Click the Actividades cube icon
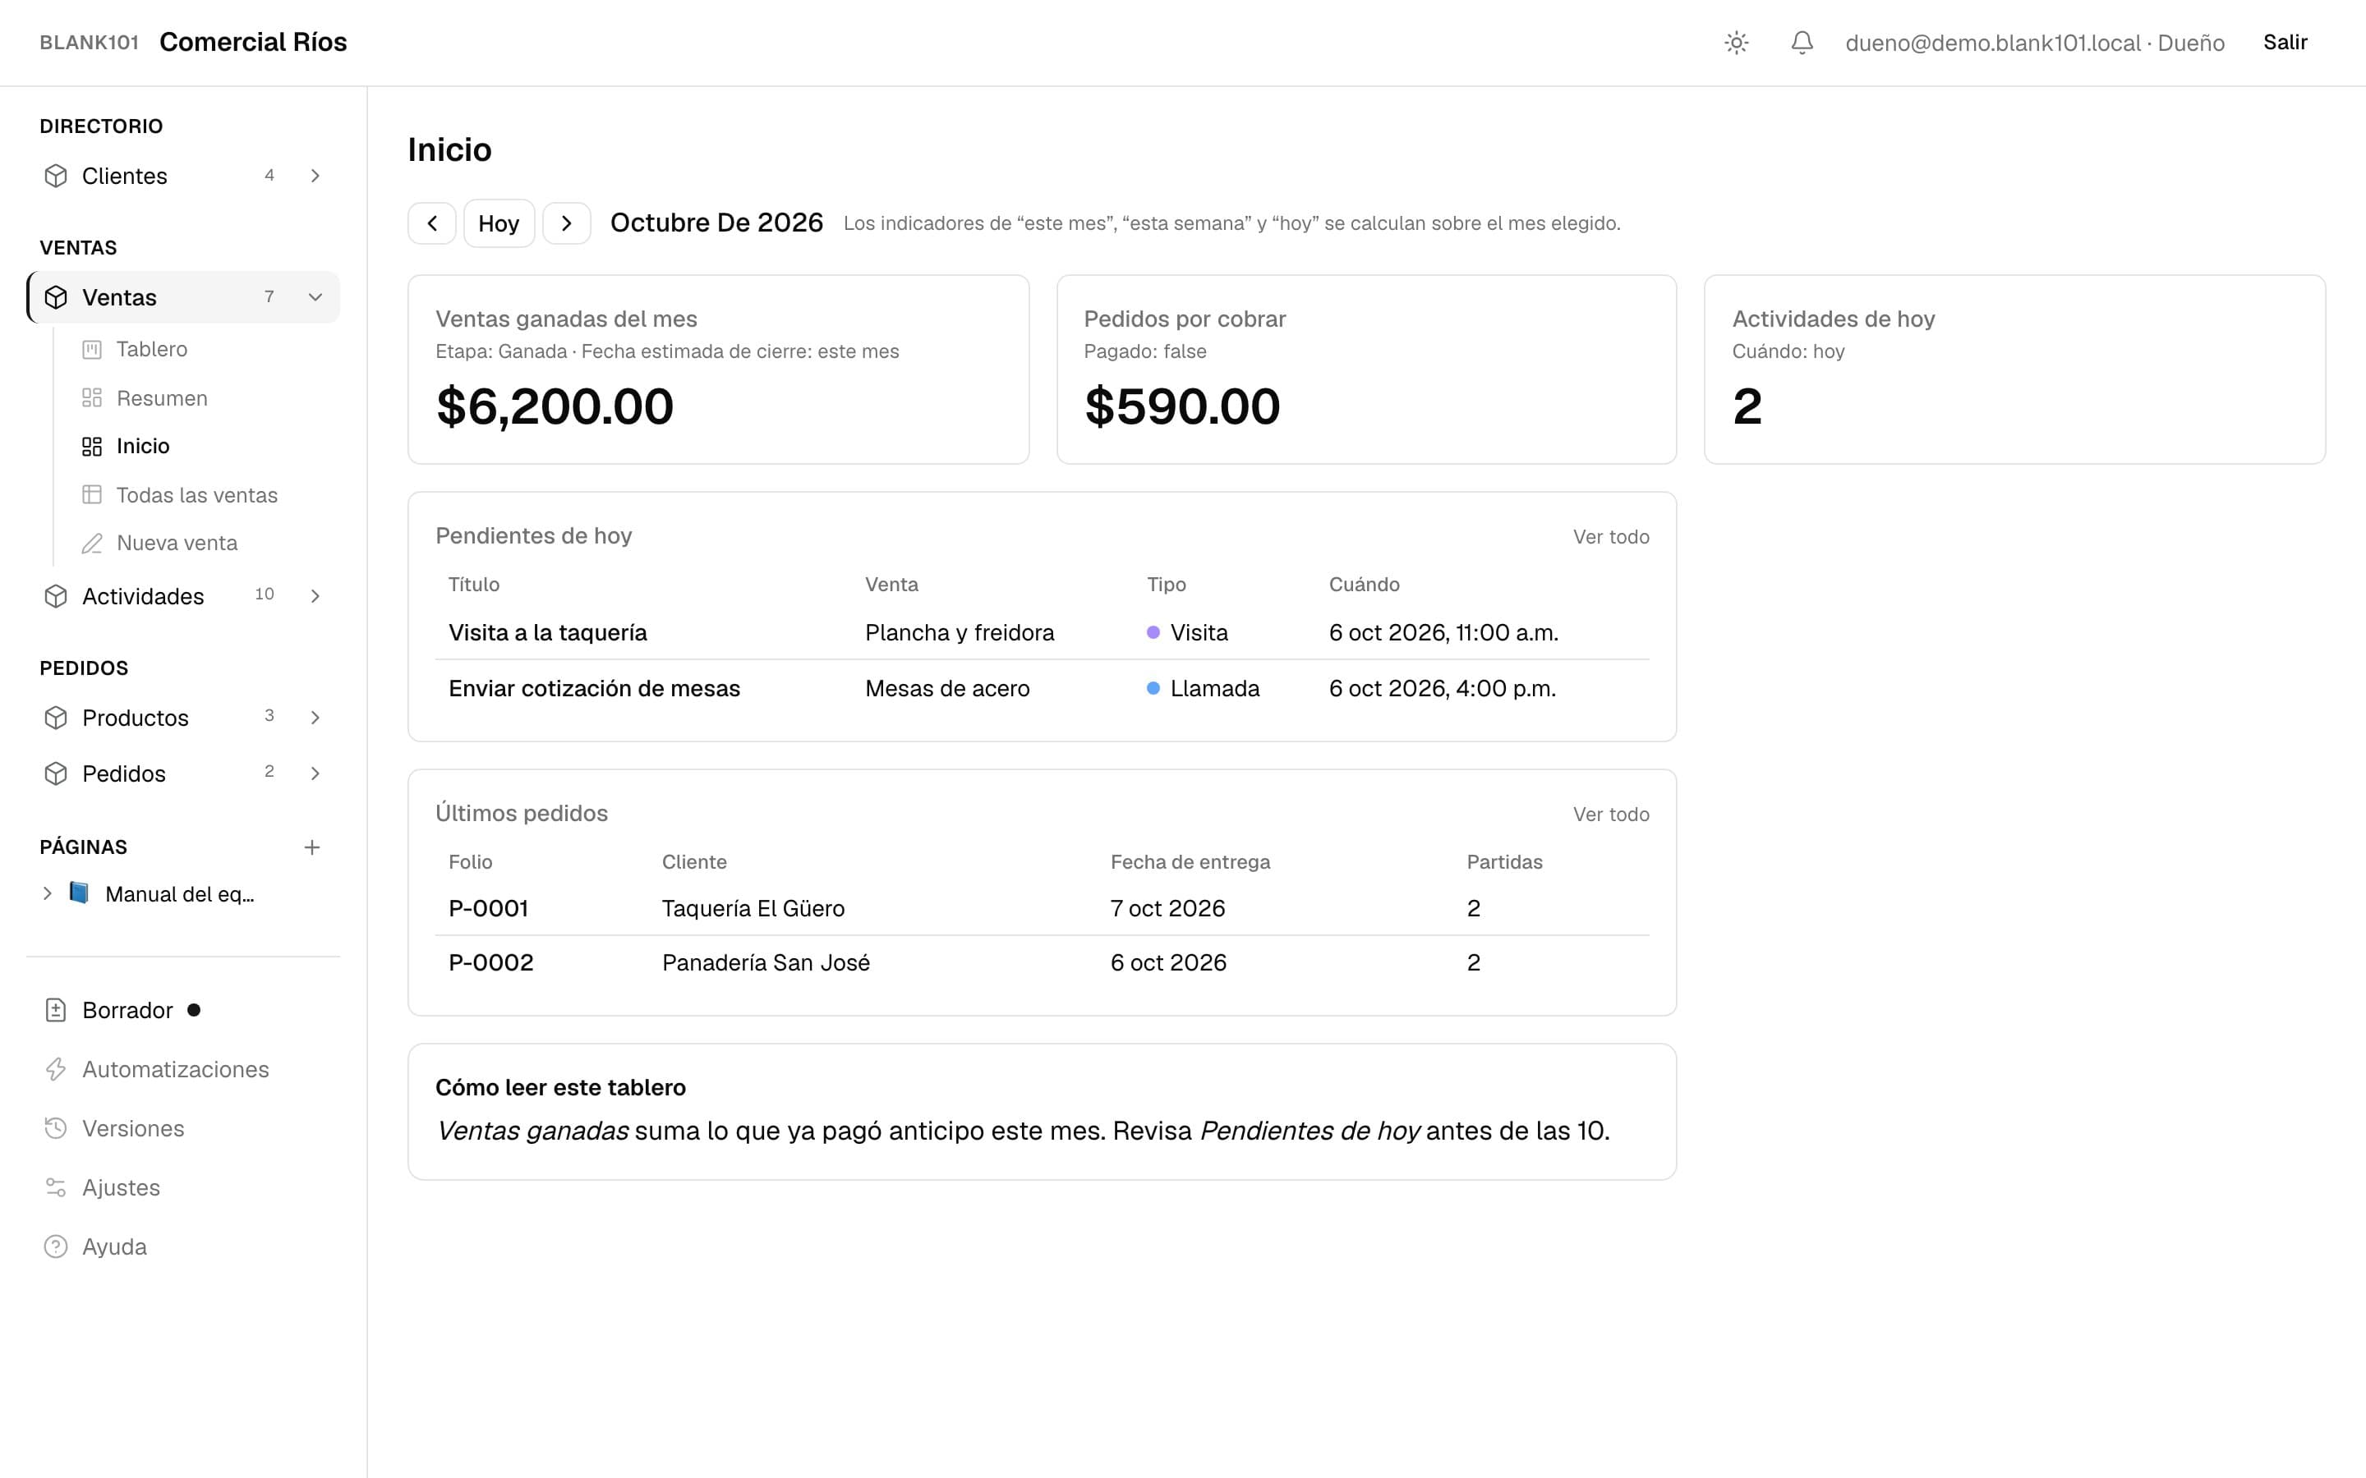 pyautogui.click(x=56, y=596)
